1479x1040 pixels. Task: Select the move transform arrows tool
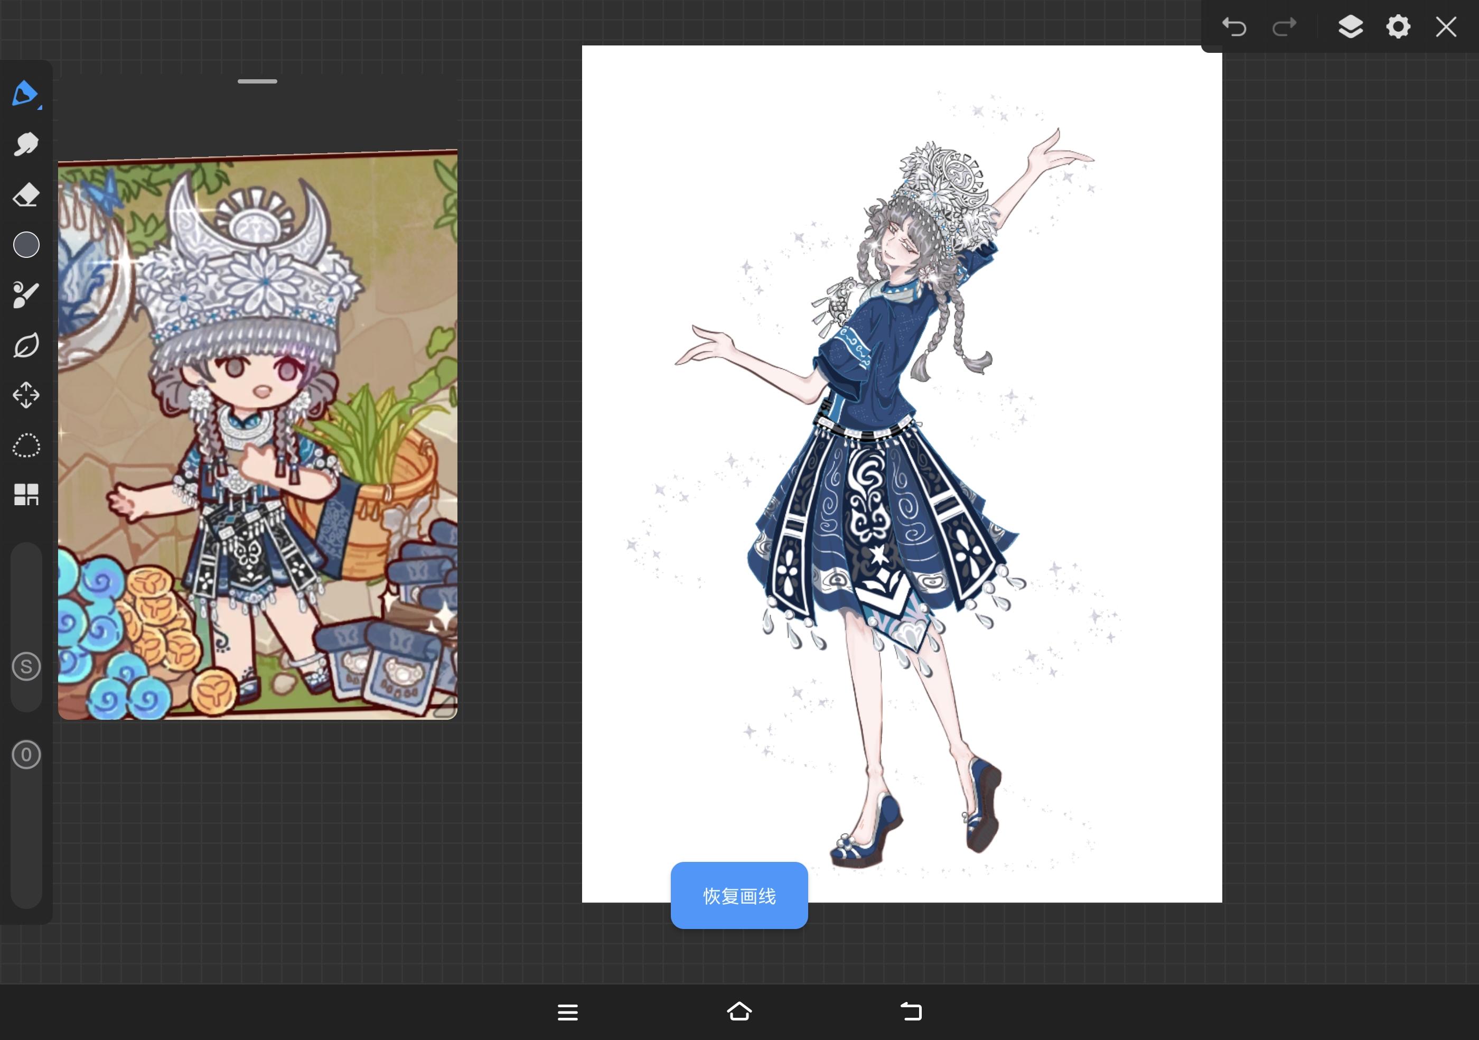tap(26, 395)
